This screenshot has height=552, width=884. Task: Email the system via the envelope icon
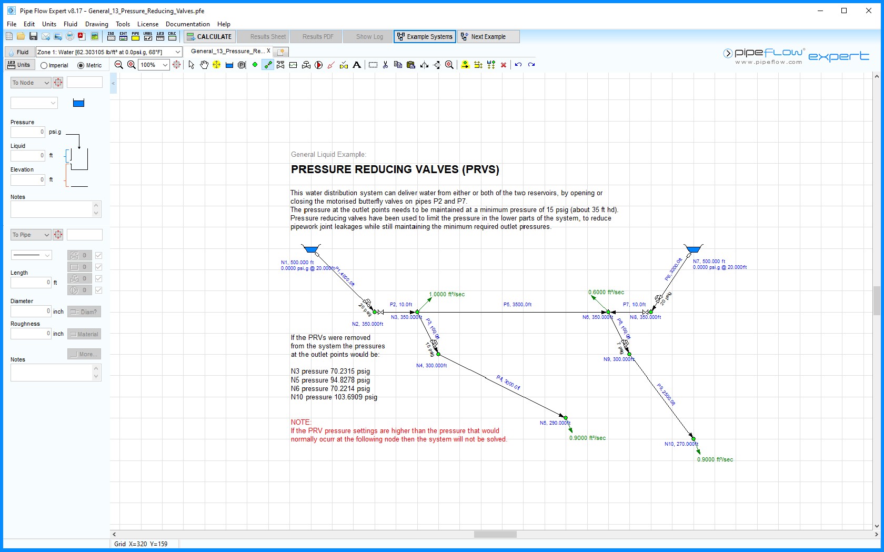[46, 36]
